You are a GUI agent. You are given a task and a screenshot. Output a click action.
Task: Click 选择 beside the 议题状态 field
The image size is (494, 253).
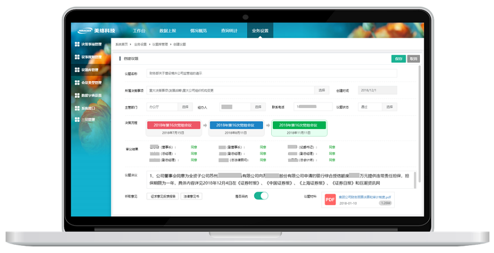[389, 107]
